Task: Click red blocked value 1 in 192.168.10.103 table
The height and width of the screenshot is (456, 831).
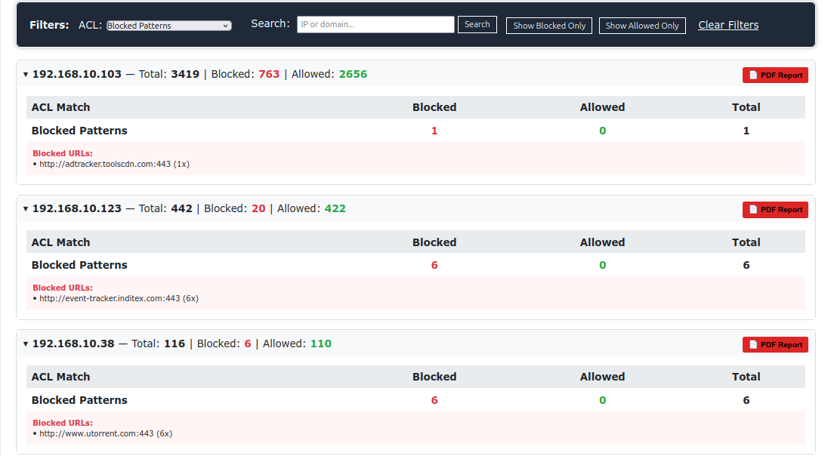Action: (x=434, y=131)
